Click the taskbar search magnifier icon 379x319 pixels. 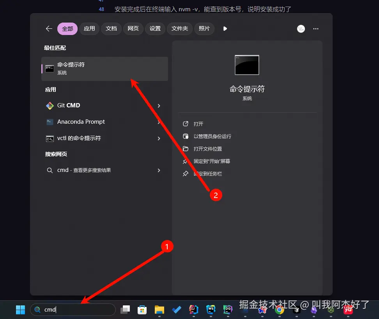point(37,310)
